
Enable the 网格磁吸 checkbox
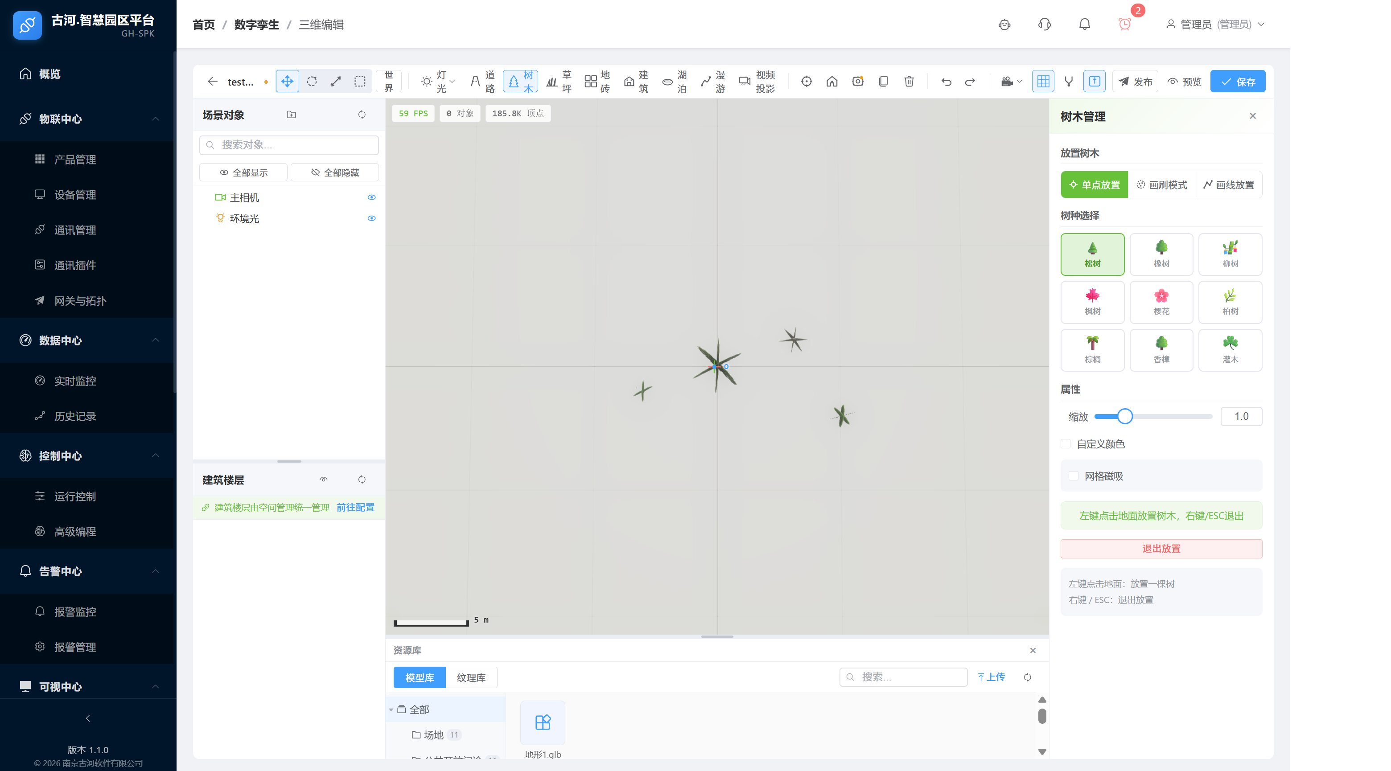pos(1074,476)
